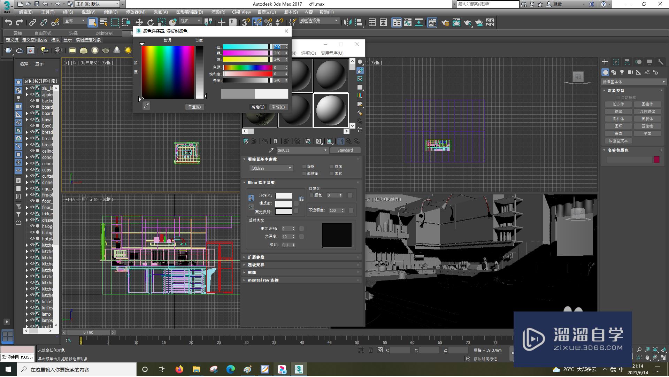Click the delete material trash icon

pyautogui.click(x=275, y=141)
